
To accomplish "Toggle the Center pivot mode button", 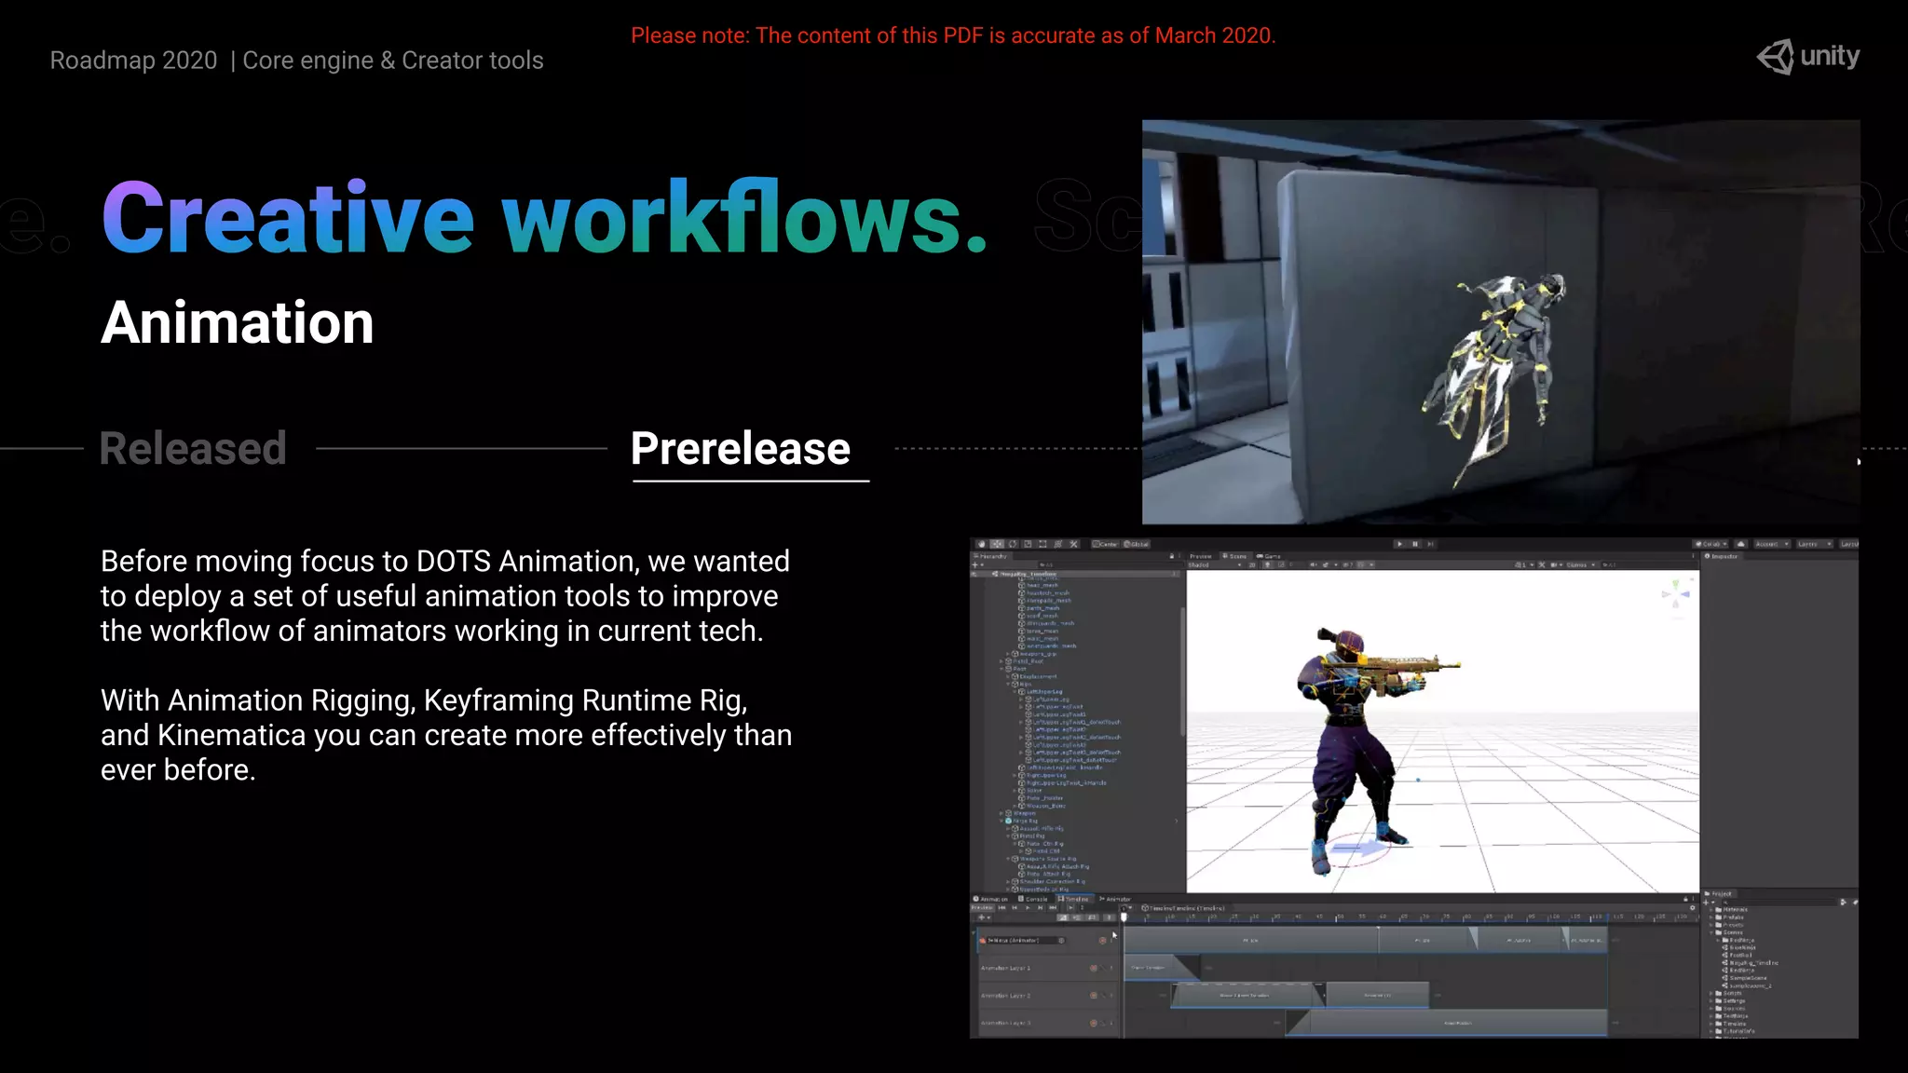I will [x=1105, y=544].
